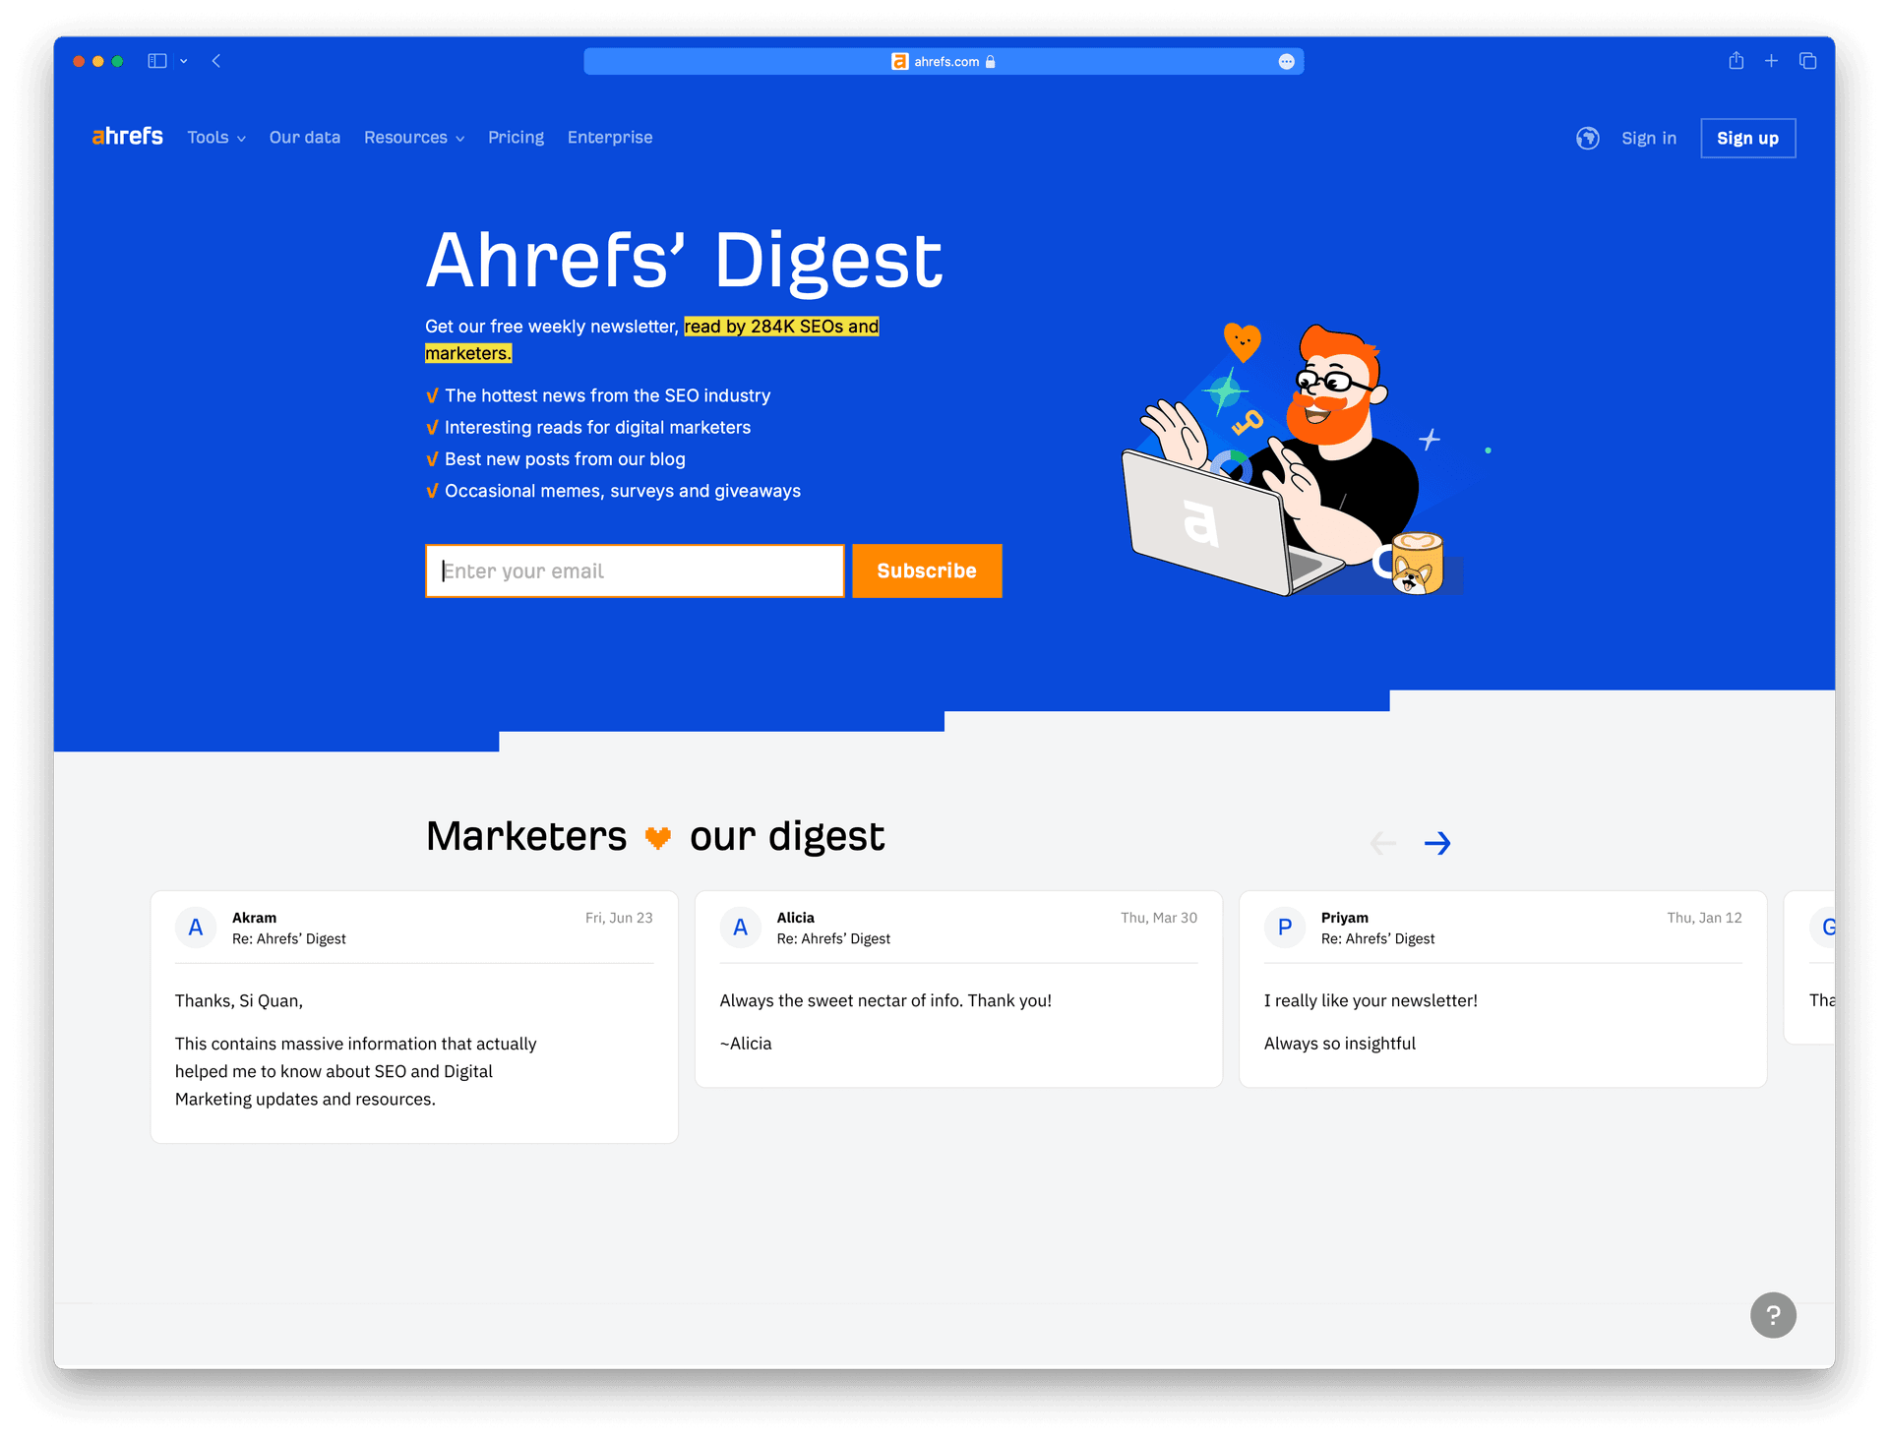Click 'The hottest news from the SEO industry'

click(x=607, y=395)
